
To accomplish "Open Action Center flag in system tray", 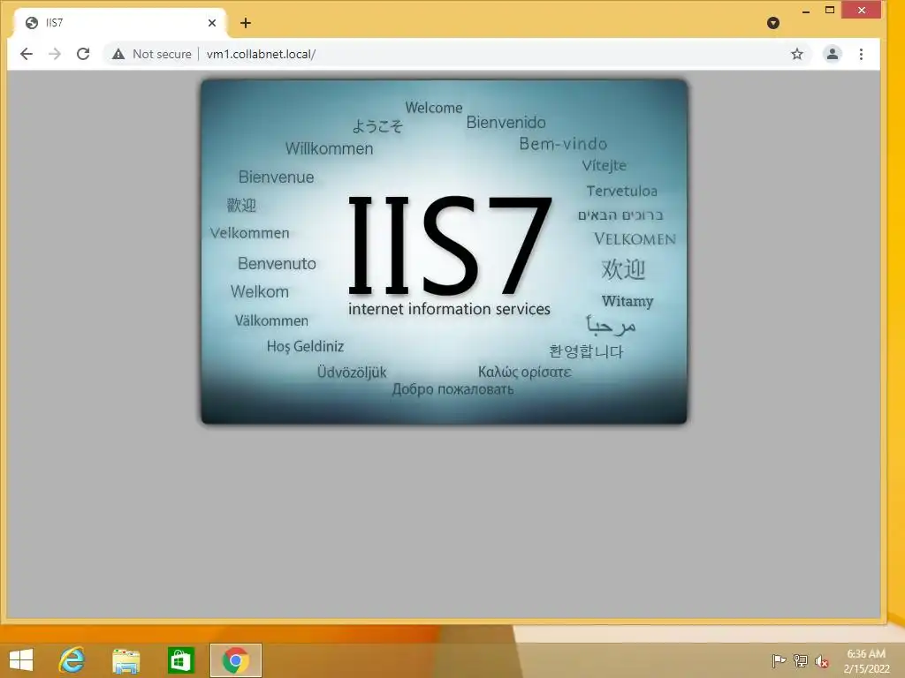I will pyautogui.click(x=779, y=660).
